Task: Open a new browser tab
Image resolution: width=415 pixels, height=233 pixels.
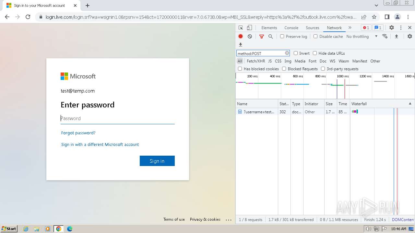Action: (x=88, y=6)
